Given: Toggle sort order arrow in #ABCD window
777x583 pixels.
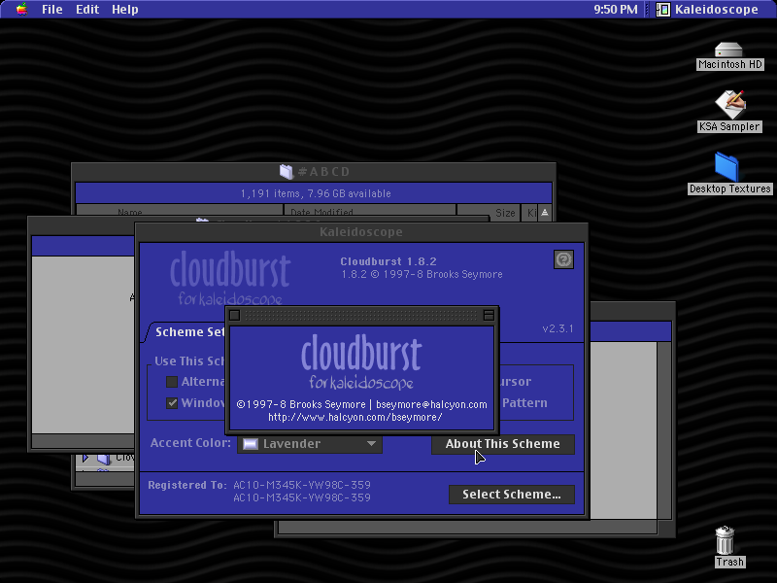Looking at the screenshot, I should pos(545,213).
